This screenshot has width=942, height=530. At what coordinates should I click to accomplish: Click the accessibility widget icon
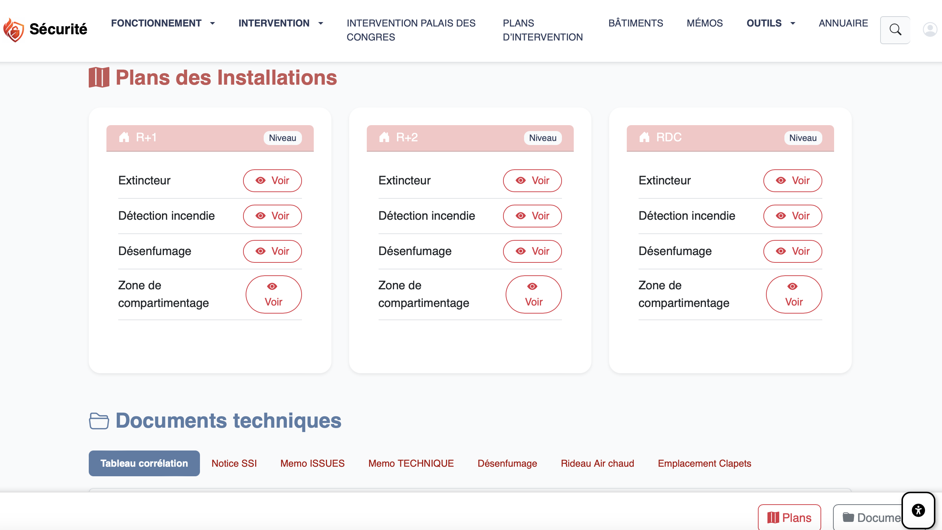coord(918,510)
